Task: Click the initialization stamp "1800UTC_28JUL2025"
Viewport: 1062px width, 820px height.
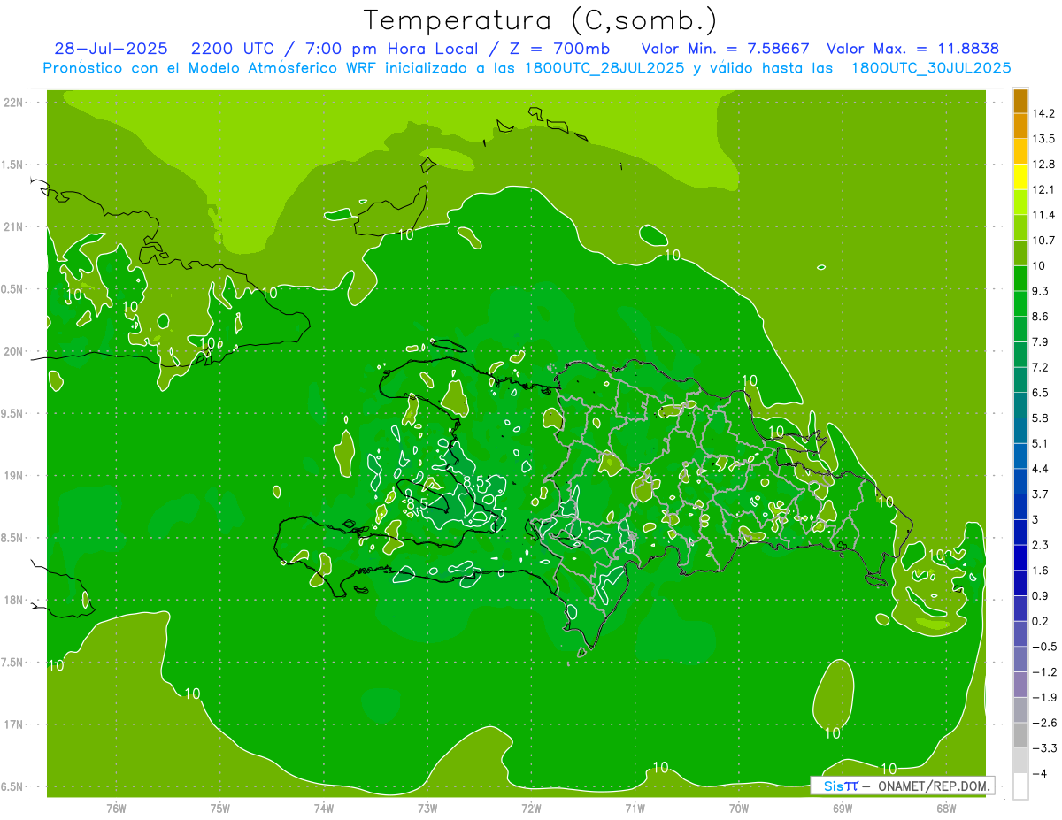Action: tap(604, 68)
